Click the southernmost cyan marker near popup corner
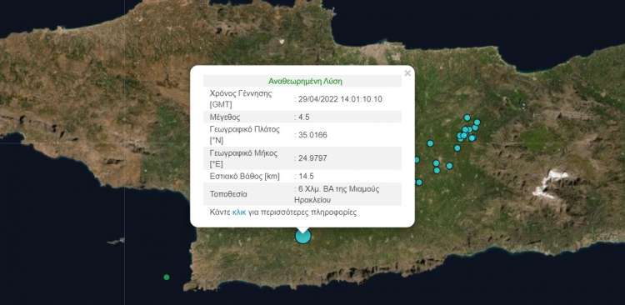This screenshot has width=625, height=305. pyautogui.click(x=419, y=182)
